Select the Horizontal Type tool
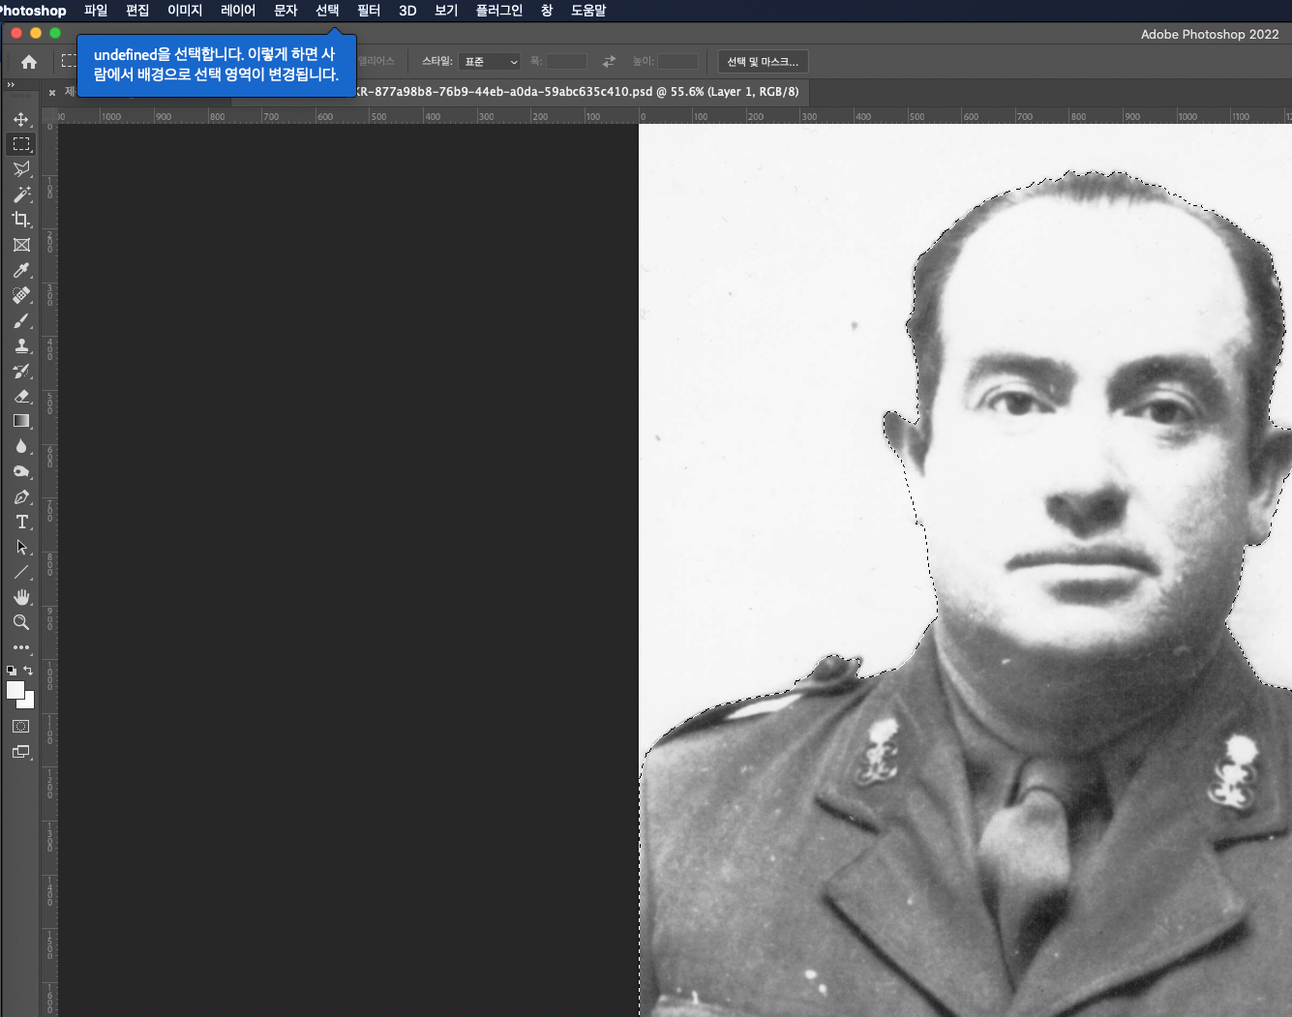 pyautogui.click(x=21, y=522)
